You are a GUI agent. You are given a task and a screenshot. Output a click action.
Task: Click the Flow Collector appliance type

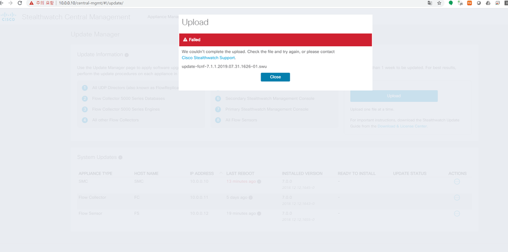coord(92,197)
